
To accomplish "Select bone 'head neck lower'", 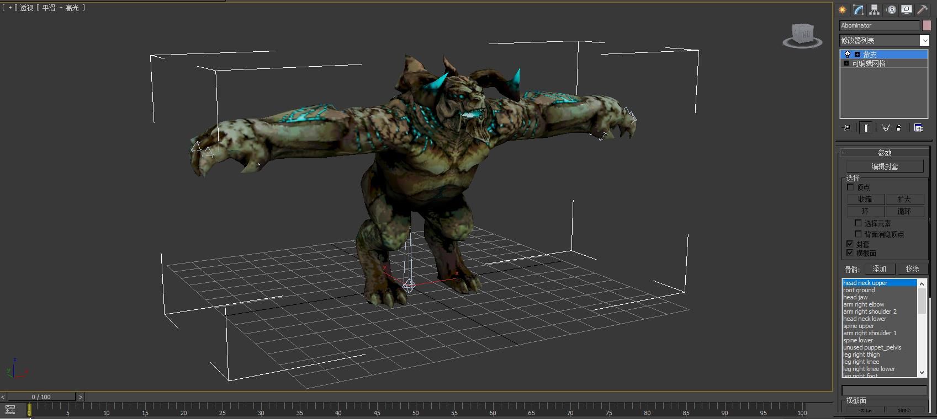I will [x=880, y=319].
